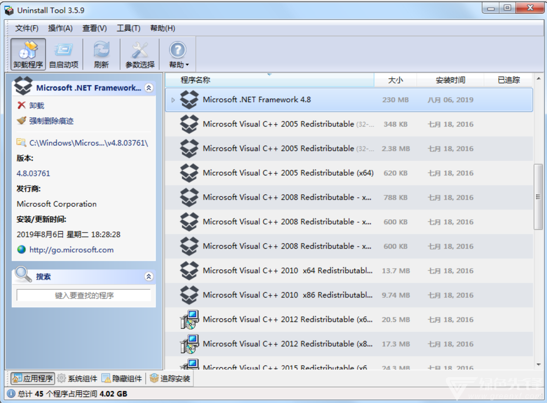Click icon of Microsoft .NET Framework 4.8 row
The image size is (547, 403).
click(x=189, y=100)
